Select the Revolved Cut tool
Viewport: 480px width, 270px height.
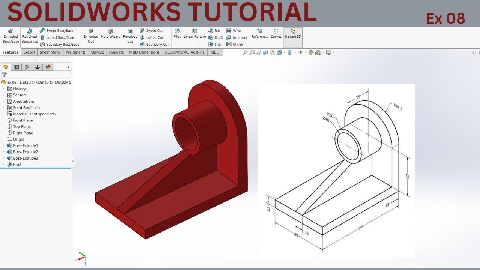pyautogui.click(x=130, y=36)
